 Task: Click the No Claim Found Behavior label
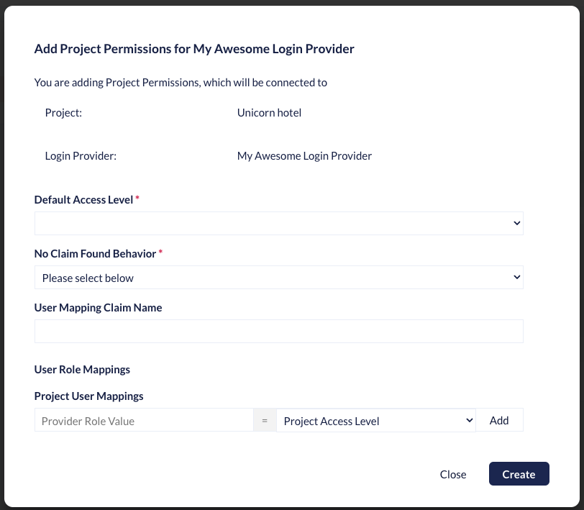click(x=95, y=253)
